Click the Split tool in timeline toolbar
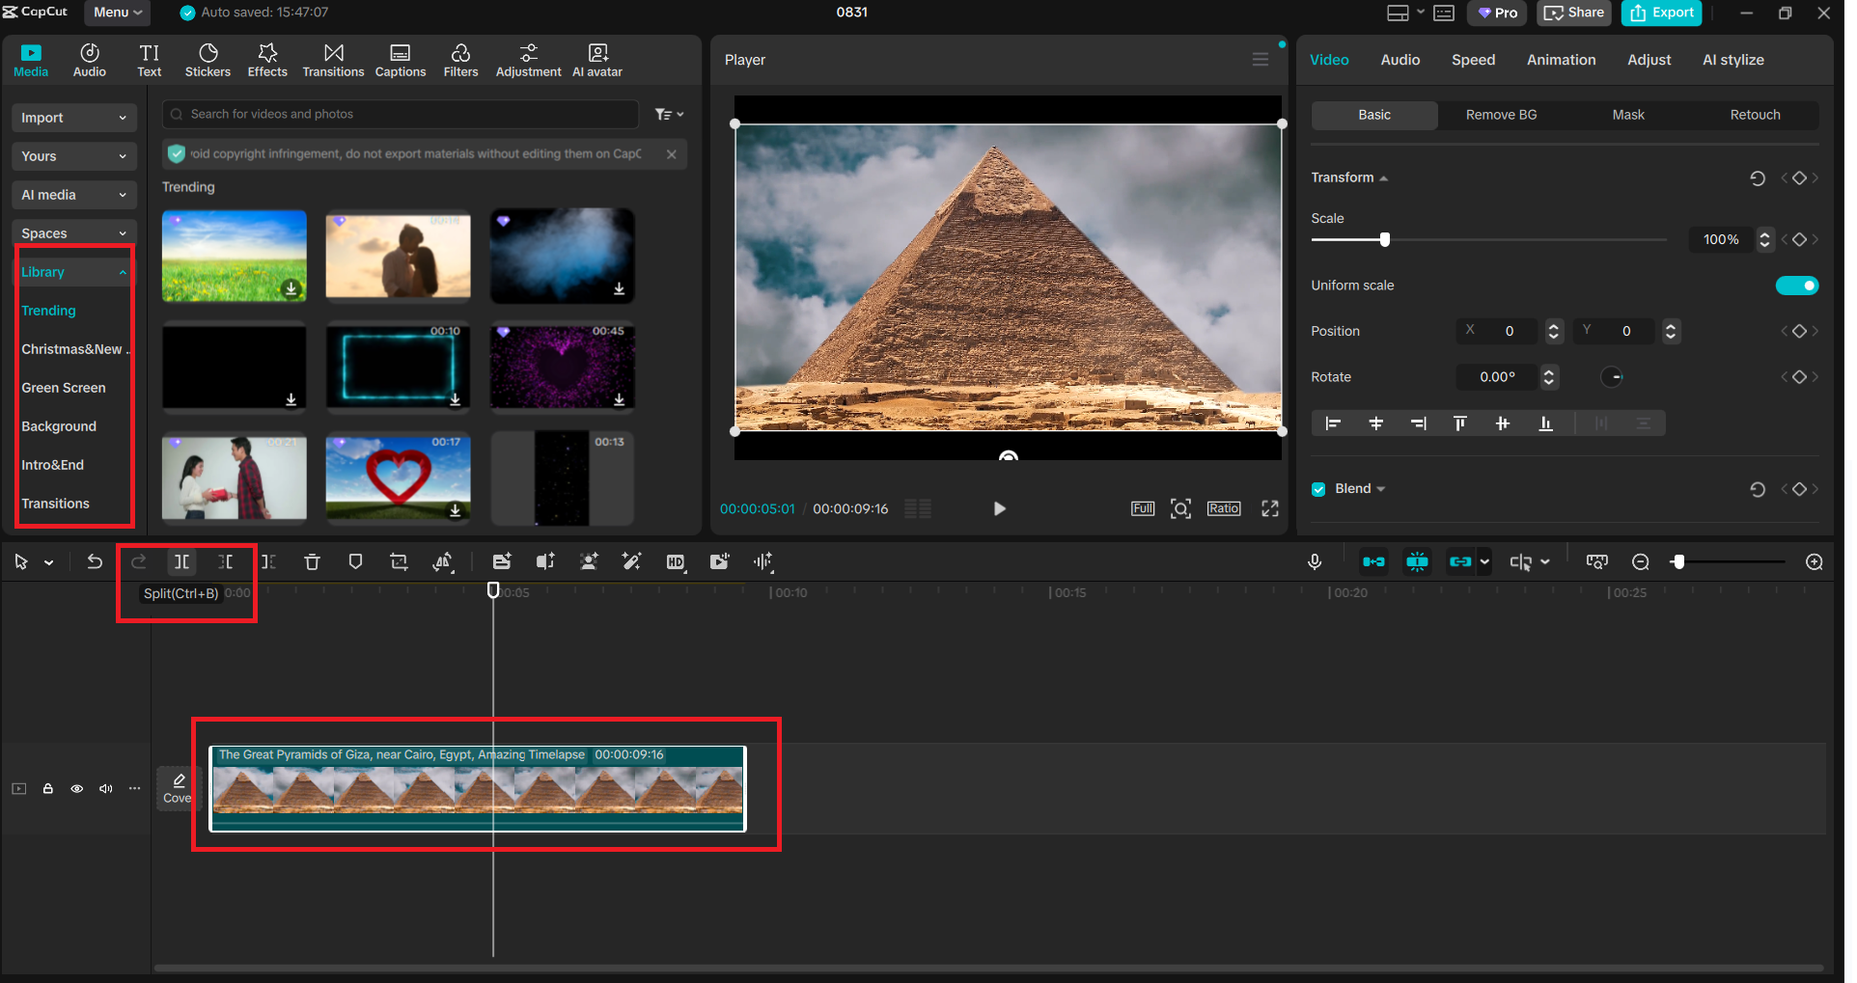The width and height of the screenshot is (1857, 983). coord(181,561)
